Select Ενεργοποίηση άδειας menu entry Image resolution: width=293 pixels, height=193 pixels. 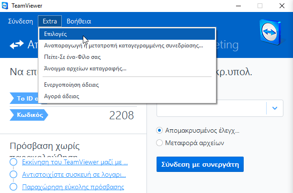127,85
